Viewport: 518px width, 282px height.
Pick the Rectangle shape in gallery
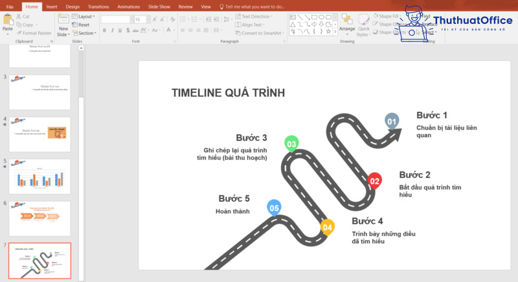point(314,17)
